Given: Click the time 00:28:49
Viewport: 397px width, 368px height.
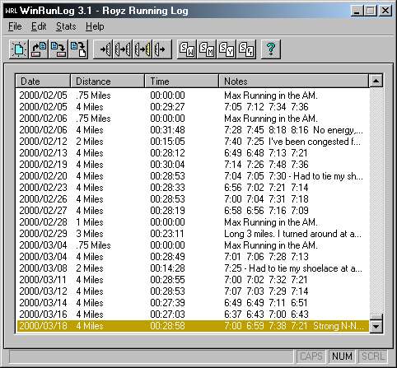Looking at the screenshot, I should point(167,257).
